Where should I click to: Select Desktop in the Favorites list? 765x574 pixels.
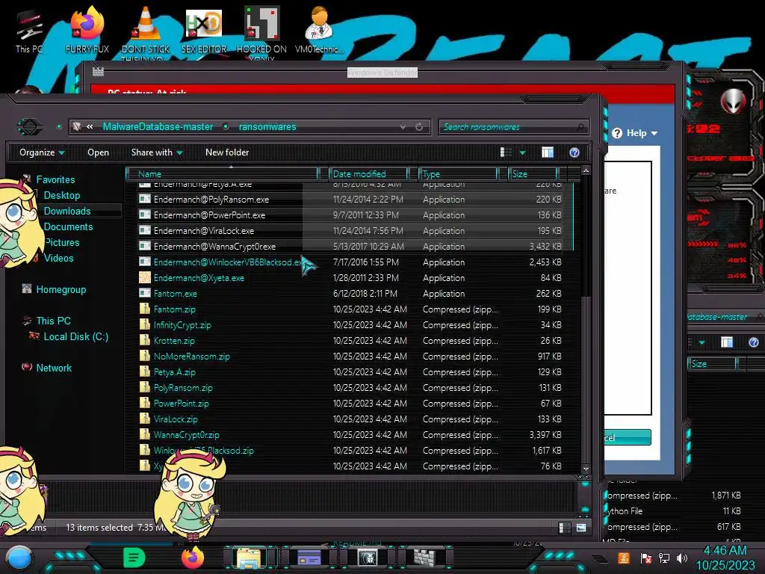click(62, 196)
